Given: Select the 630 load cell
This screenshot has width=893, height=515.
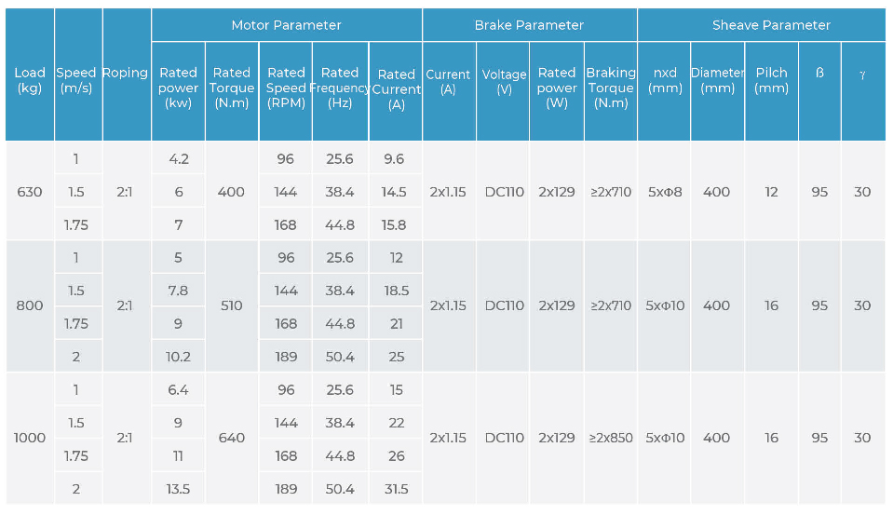Looking at the screenshot, I should [x=30, y=192].
